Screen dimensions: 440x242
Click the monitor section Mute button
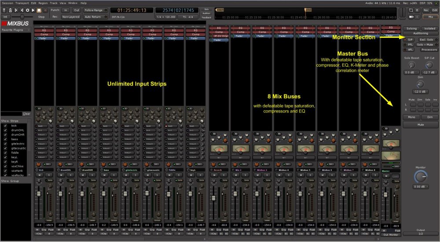(x=420, y=125)
